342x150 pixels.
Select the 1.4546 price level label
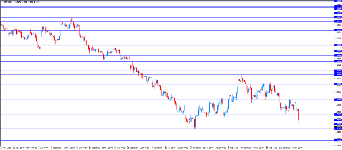click(338, 84)
